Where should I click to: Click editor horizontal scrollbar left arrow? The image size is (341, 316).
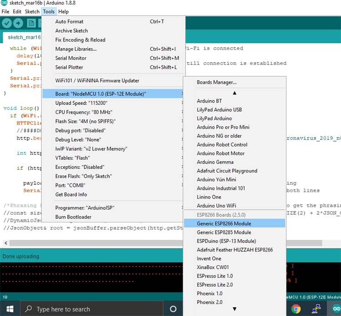pos(6,243)
